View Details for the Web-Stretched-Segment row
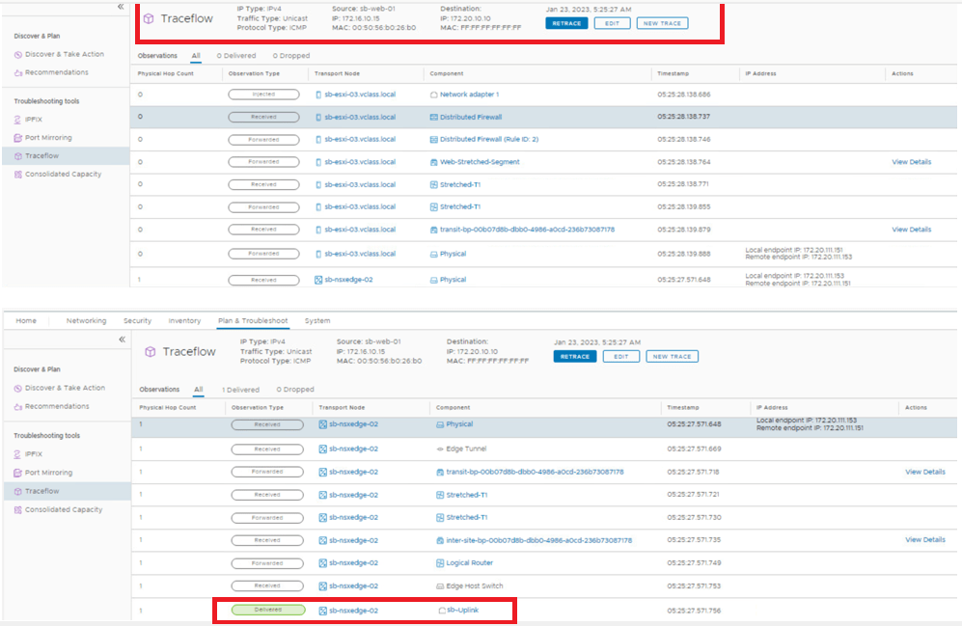The height and width of the screenshot is (626, 962). (911, 162)
